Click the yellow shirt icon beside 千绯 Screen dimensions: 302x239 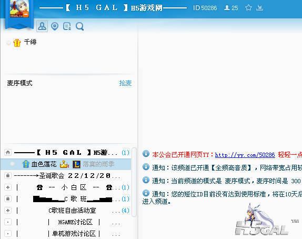(17, 43)
